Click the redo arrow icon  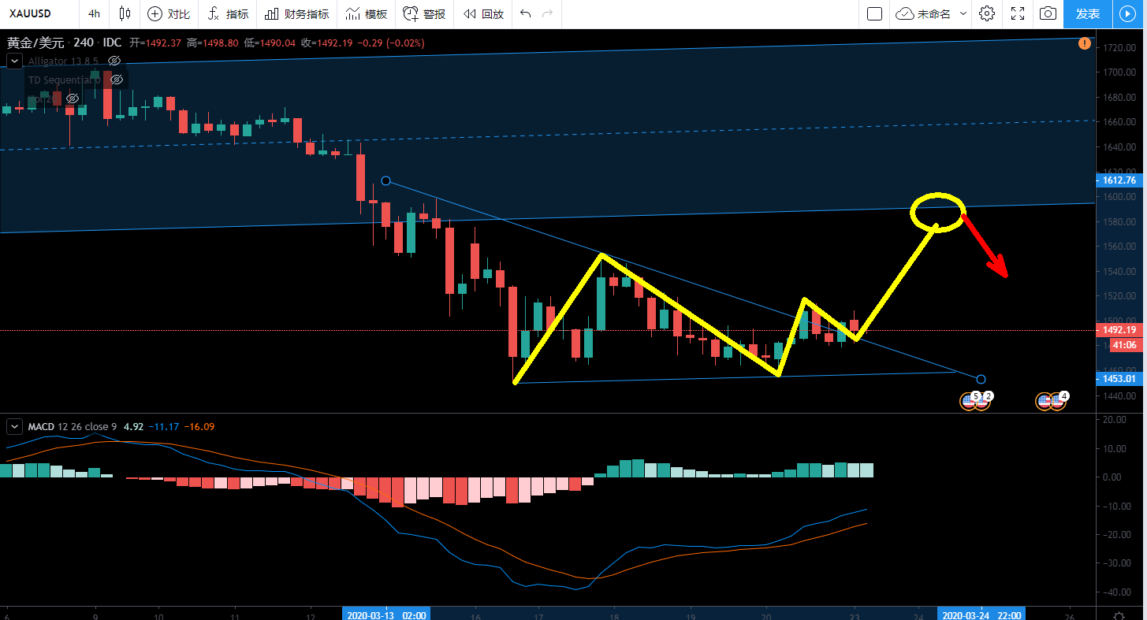(548, 13)
